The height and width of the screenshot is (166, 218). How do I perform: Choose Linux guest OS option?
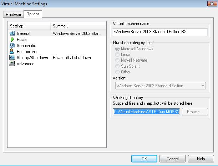point(117,55)
